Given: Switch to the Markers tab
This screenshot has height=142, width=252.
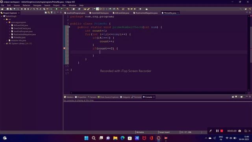Looking at the screenshot, I should pos(69,97).
